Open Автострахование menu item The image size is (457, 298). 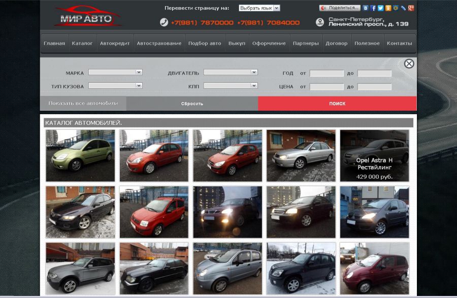(159, 43)
